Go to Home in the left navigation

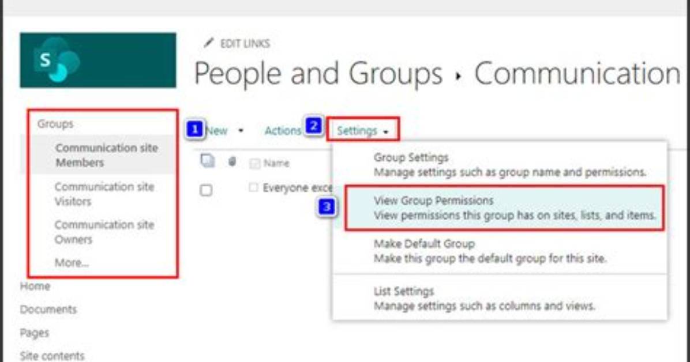point(35,286)
